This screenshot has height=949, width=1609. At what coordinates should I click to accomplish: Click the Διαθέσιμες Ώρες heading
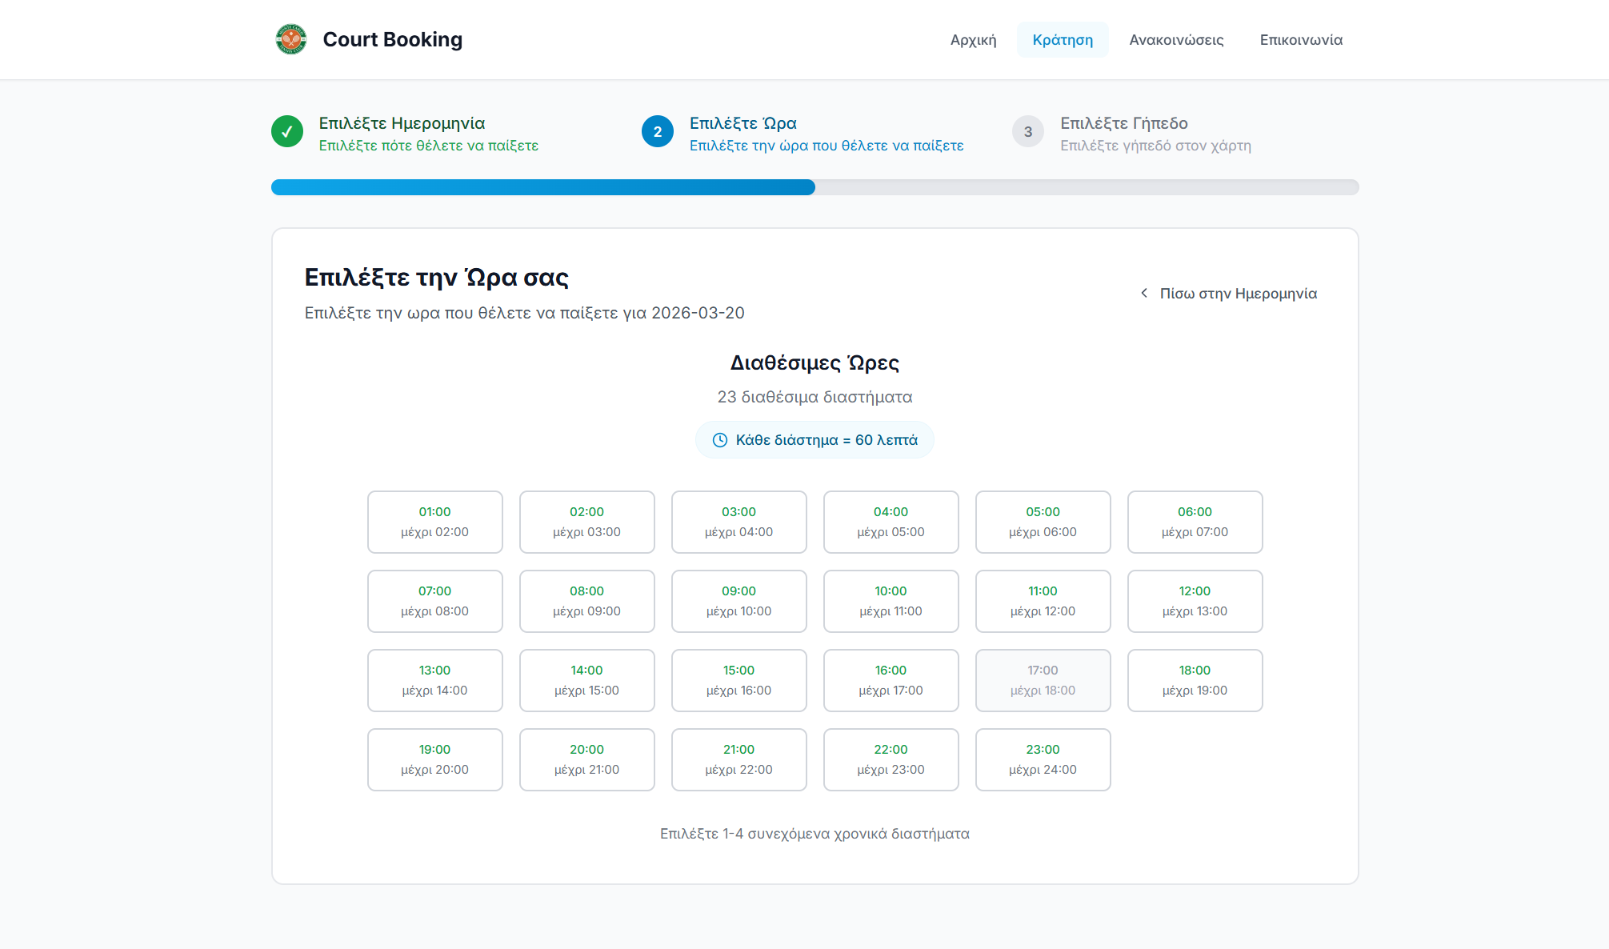tap(815, 362)
